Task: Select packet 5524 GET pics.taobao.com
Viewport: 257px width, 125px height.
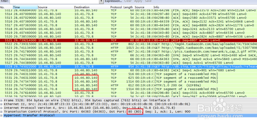Action: click(x=128, y=51)
